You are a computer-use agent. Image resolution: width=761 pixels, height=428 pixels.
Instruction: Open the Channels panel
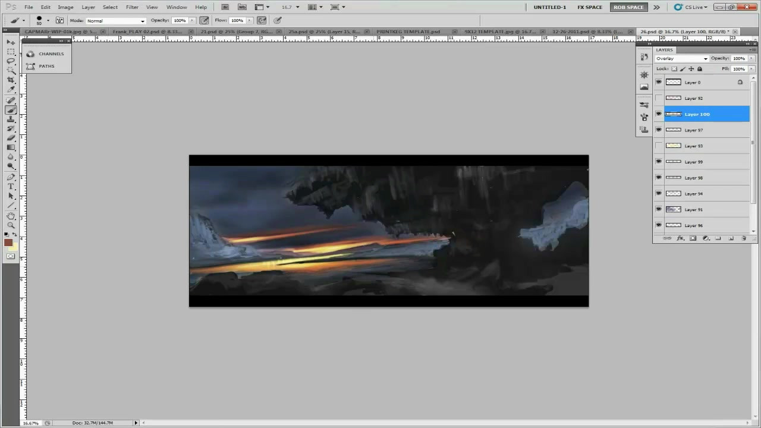(46, 53)
